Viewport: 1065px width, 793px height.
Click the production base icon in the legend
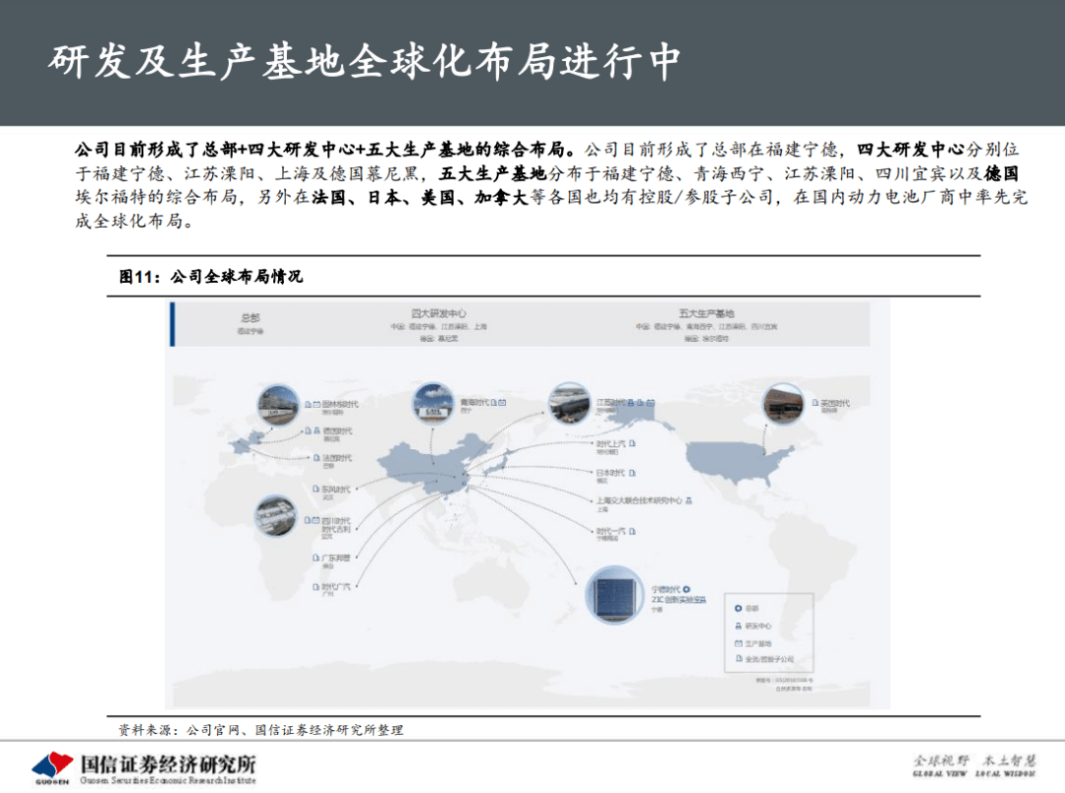click(739, 642)
